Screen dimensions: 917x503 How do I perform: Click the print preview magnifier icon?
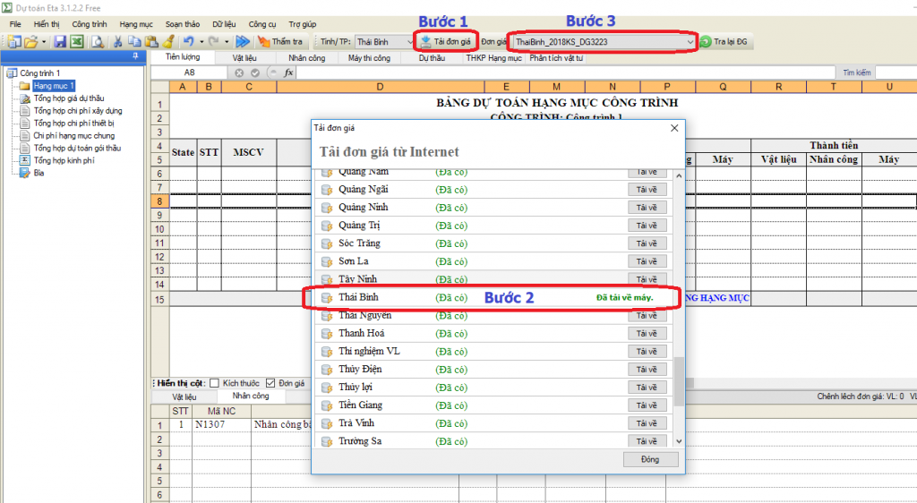(x=96, y=41)
